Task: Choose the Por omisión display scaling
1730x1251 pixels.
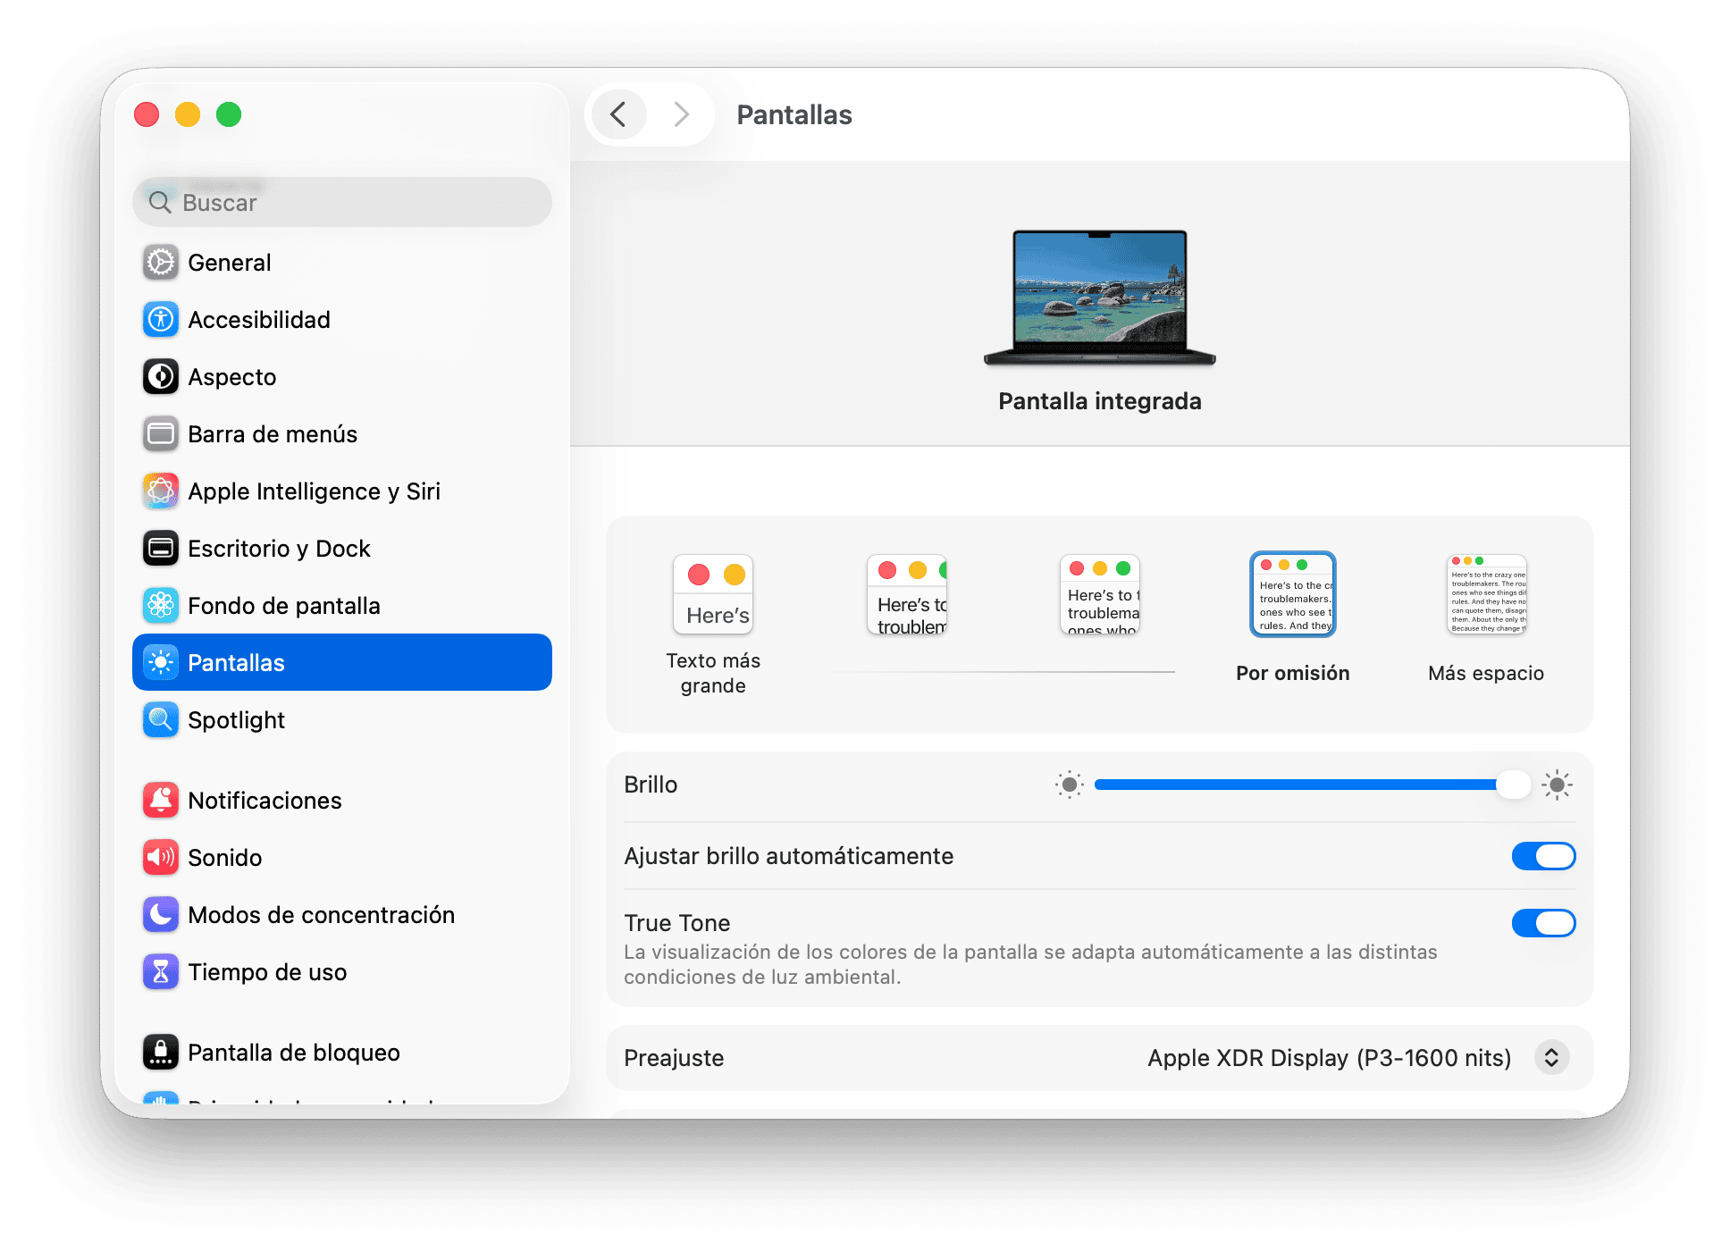Action: (1293, 594)
